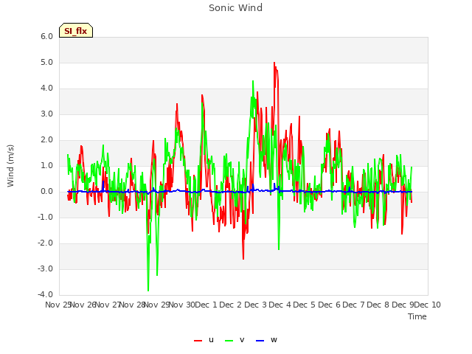Click the red u legend color marker
Image resolution: width=472 pixels, height=354 pixels.
[198, 341]
